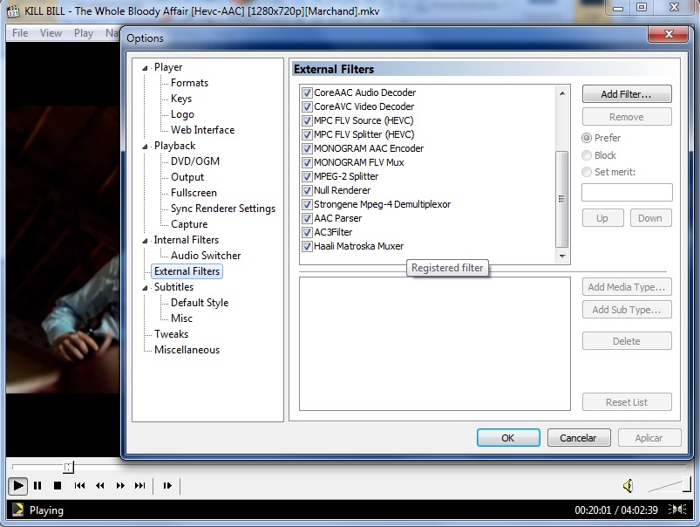The image size is (700, 527).
Task: Open Sync Renderer Settings
Action: 223,209
